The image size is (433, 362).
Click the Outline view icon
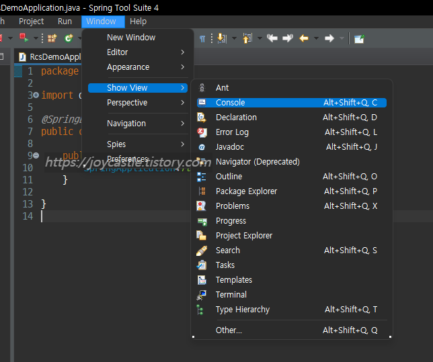(202, 177)
